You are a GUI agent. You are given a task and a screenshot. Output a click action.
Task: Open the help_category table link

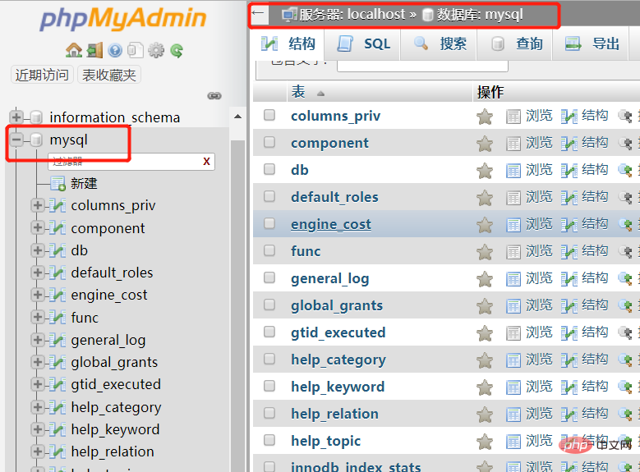point(338,360)
